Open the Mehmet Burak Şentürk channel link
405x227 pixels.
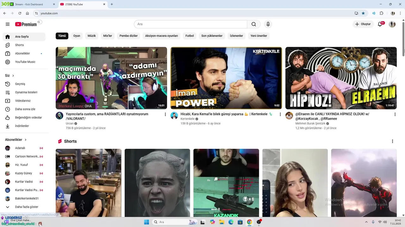(x=310, y=124)
